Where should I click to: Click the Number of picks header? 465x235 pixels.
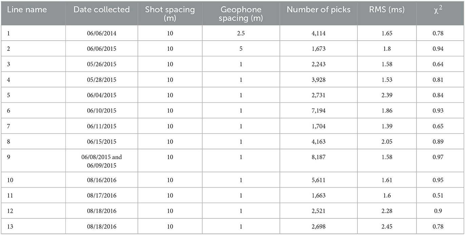(319, 9)
